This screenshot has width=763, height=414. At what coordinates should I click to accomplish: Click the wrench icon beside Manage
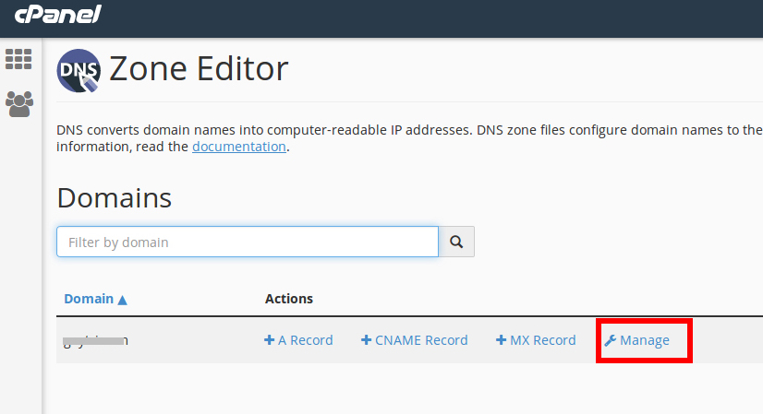click(610, 340)
